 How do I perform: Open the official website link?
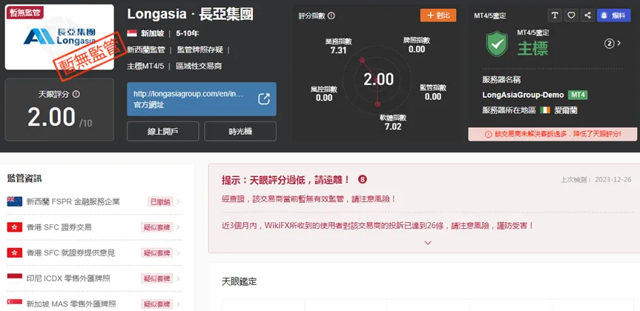[x=202, y=99]
